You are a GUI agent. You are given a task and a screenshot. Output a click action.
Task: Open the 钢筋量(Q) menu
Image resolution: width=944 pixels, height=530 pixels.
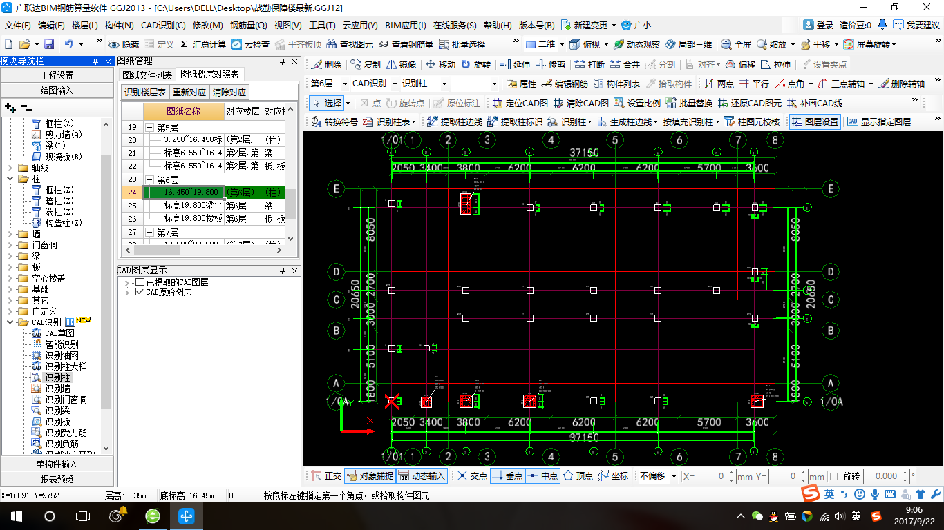click(x=249, y=25)
